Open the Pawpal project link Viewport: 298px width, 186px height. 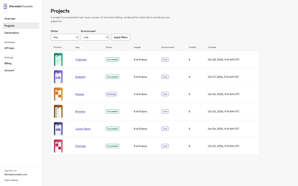point(79,94)
